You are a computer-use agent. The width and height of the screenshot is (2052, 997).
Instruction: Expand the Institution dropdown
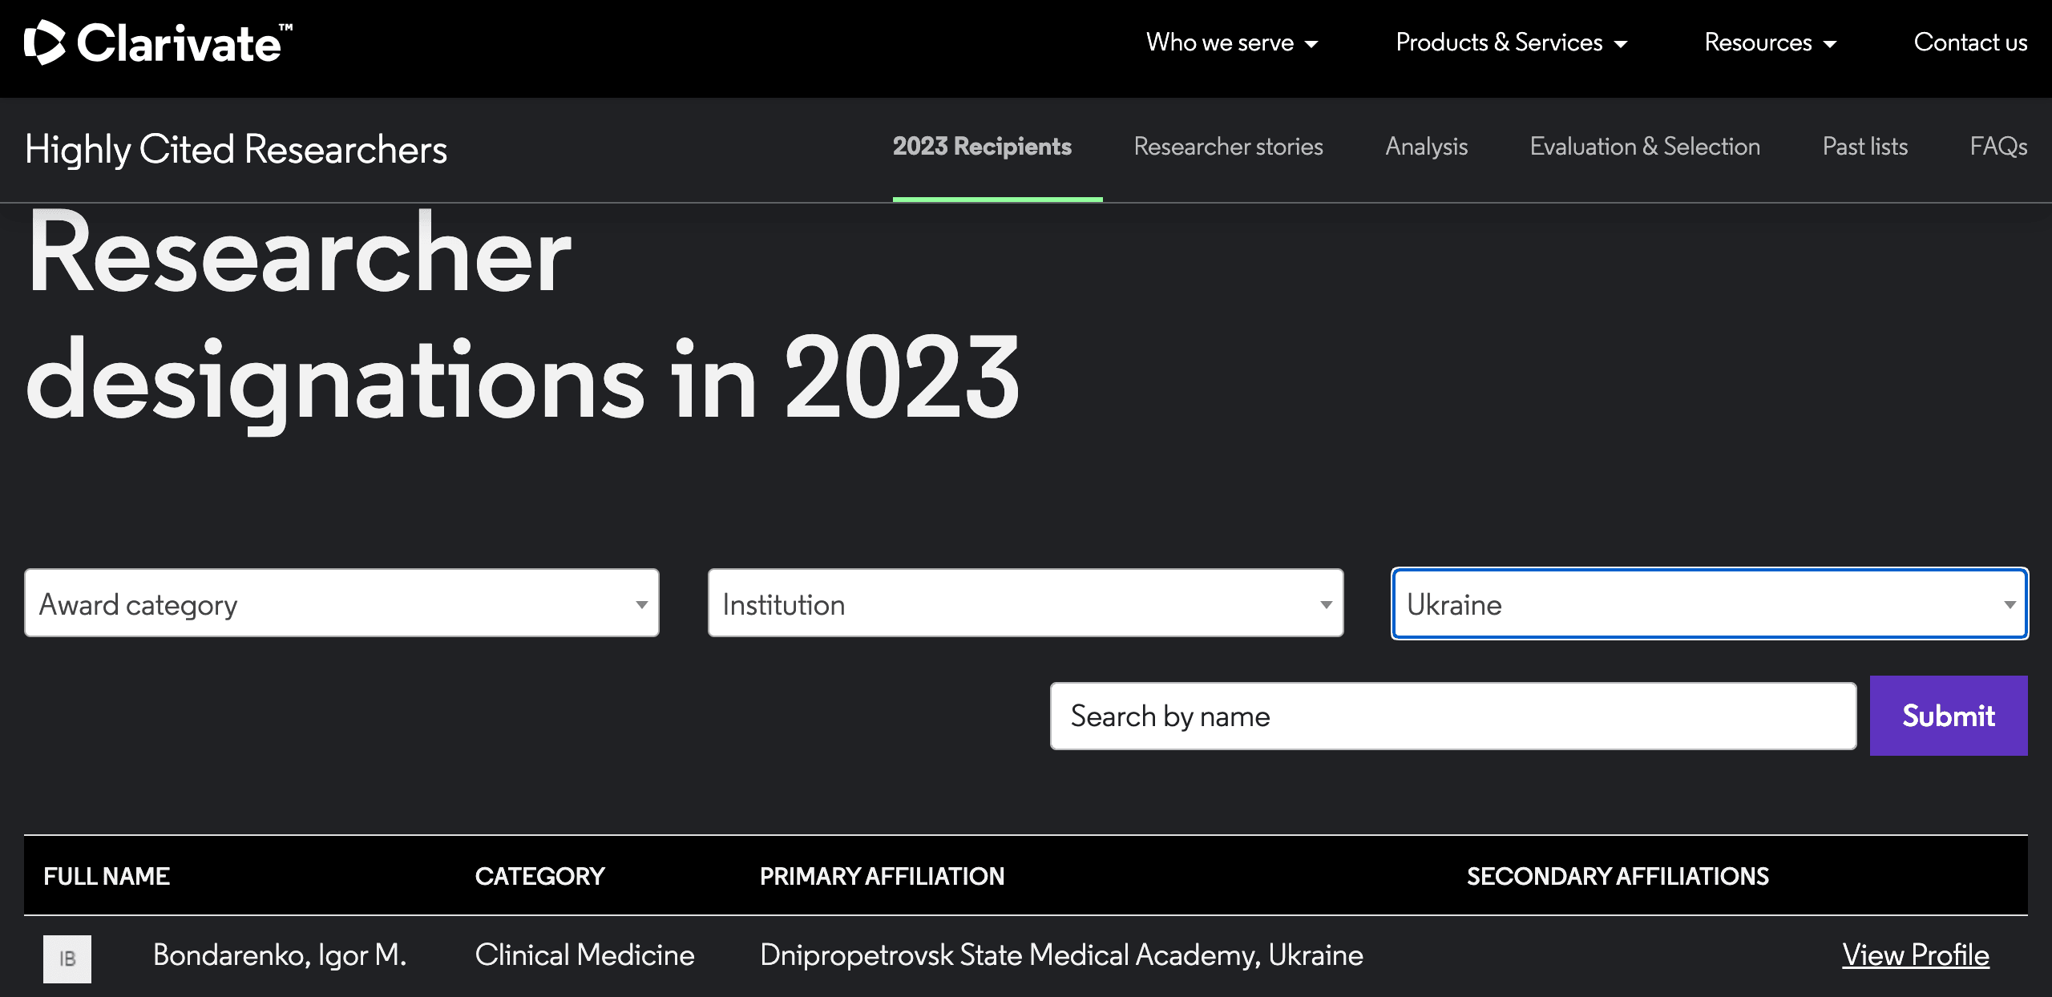pos(1025,603)
